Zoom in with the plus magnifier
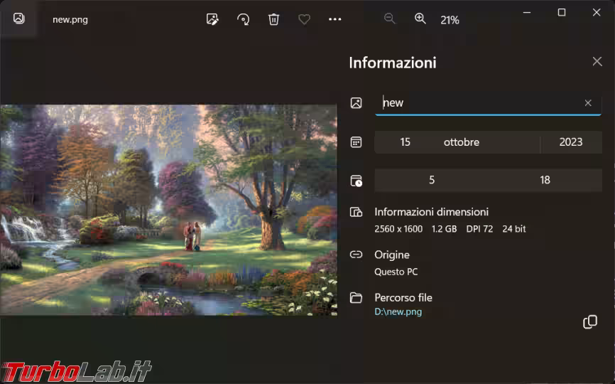Image resolution: width=615 pixels, height=384 pixels. [x=420, y=18]
